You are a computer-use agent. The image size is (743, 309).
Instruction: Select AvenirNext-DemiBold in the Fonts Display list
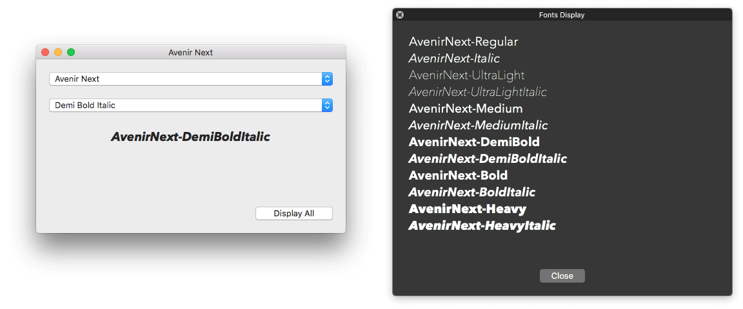pos(474,142)
